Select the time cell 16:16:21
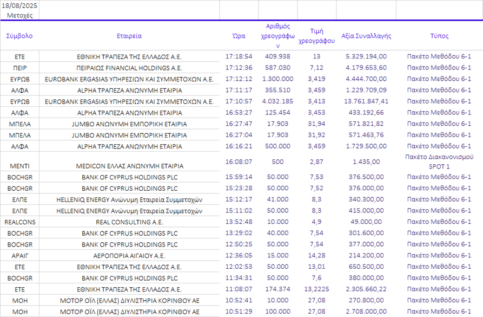This screenshot has height=317, width=483. pyautogui.click(x=239, y=146)
